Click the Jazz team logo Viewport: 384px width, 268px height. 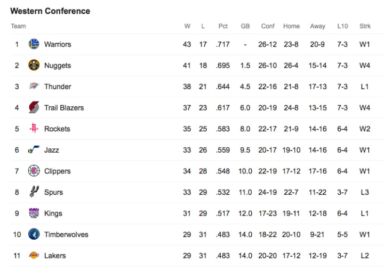point(34,150)
